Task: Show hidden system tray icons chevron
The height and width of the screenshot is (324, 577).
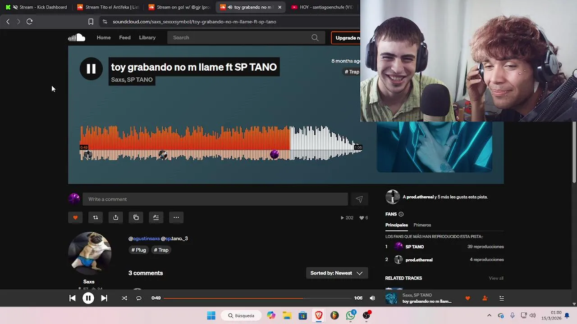Action: [x=489, y=315]
